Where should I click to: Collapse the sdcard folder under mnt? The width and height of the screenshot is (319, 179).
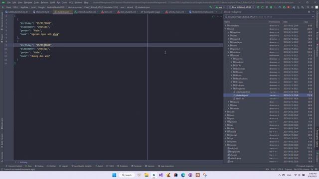tap(228, 55)
